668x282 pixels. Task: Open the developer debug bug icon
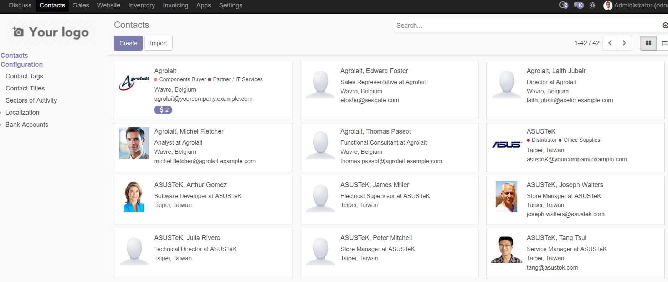click(592, 5)
